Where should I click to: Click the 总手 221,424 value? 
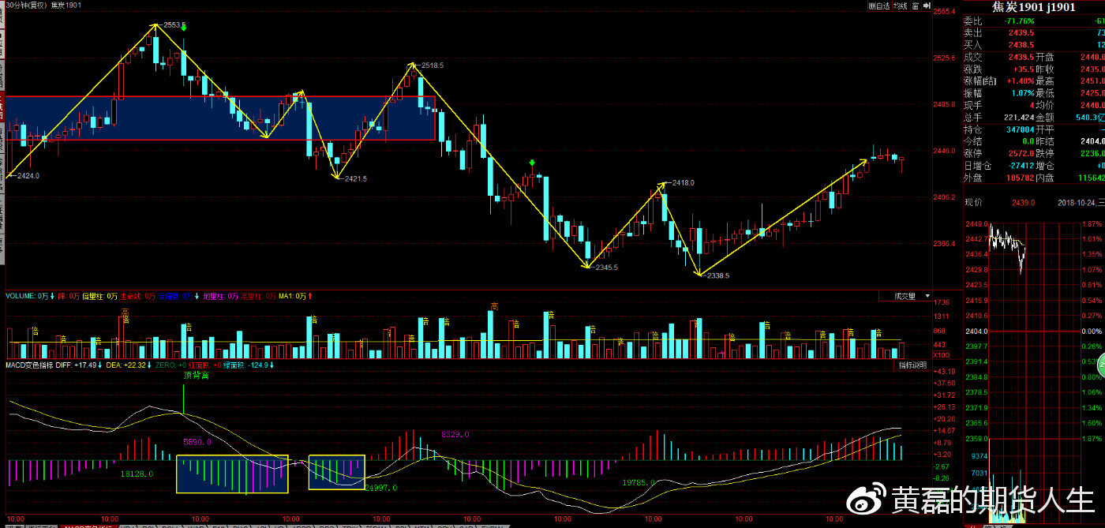pyautogui.click(x=1017, y=116)
